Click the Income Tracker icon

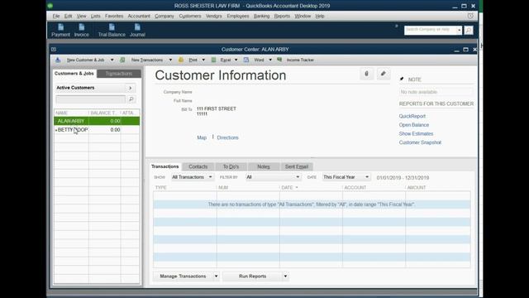(x=279, y=60)
